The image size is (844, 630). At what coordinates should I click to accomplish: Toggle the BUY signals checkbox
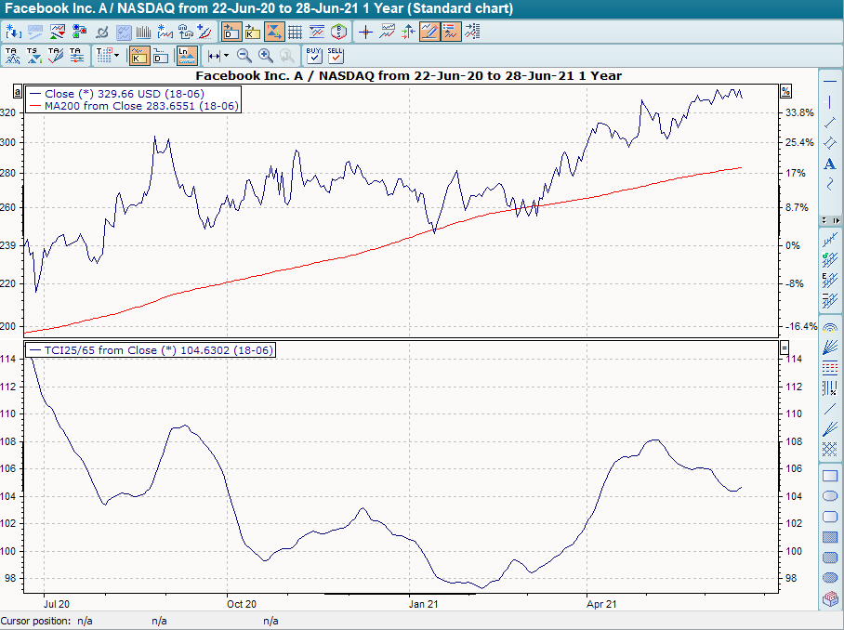[314, 56]
